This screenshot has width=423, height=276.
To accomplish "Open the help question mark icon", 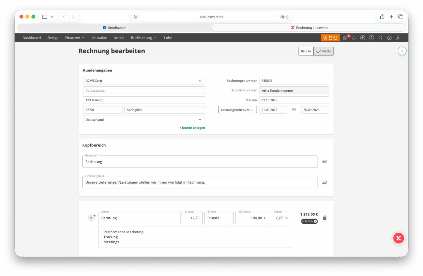I will click(372, 38).
